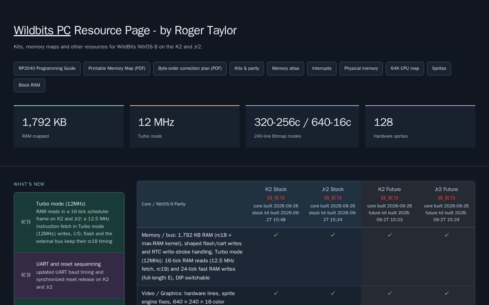The width and height of the screenshot is (489, 305).
Task: Open the 64K CPU map section
Action: point(405,69)
